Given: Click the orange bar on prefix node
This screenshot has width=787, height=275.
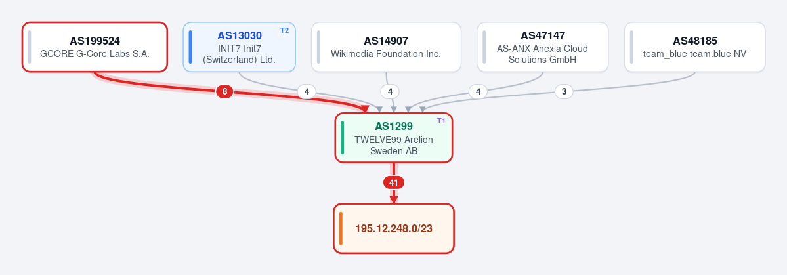Looking at the screenshot, I should pyautogui.click(x=341, y=228).
